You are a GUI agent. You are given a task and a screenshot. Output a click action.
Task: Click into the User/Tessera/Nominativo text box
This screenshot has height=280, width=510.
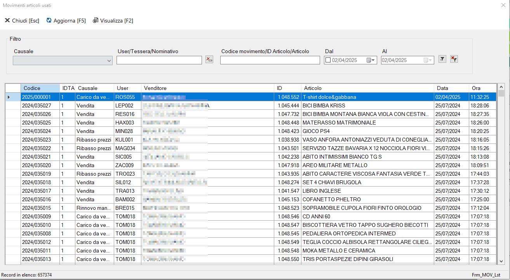tap(159, 60)
